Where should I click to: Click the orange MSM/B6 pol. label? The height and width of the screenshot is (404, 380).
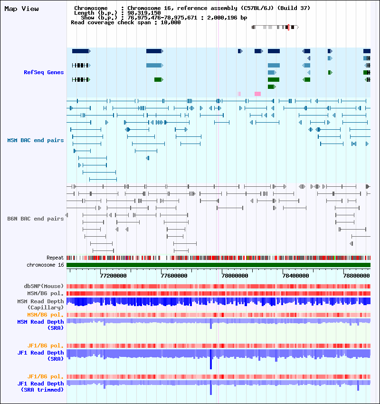tap(46, 315)
